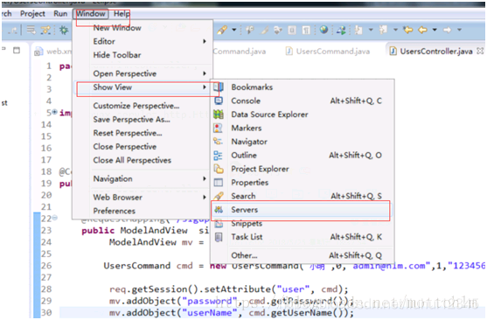The width and height of the screenshot is (487, 320).
Task: Navigate forward with right arrow
Action: [447, 30]
